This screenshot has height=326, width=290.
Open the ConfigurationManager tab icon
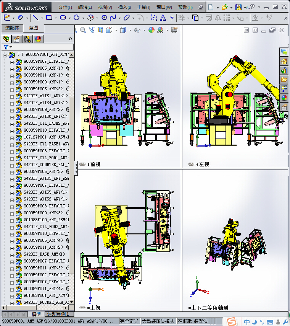click(27, 39)
